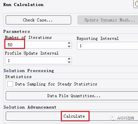Click the Reporting Interval input box
This screenshot has height=124, width=138.
pyautogui.click(x=108, y=46)
